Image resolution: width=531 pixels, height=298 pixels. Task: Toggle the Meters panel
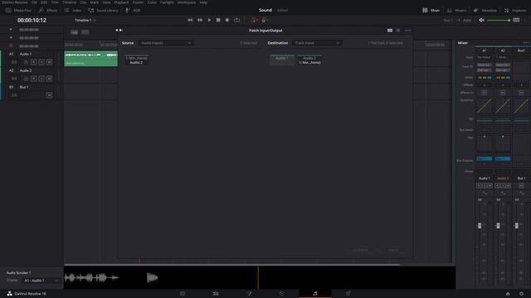(x=456, y=11)
